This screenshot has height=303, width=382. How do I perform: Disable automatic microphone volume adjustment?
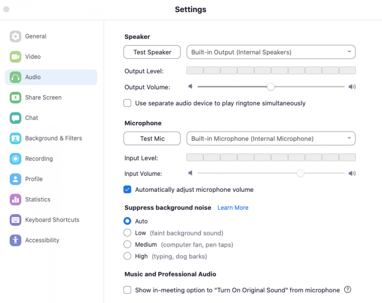(x=127, y=189)
